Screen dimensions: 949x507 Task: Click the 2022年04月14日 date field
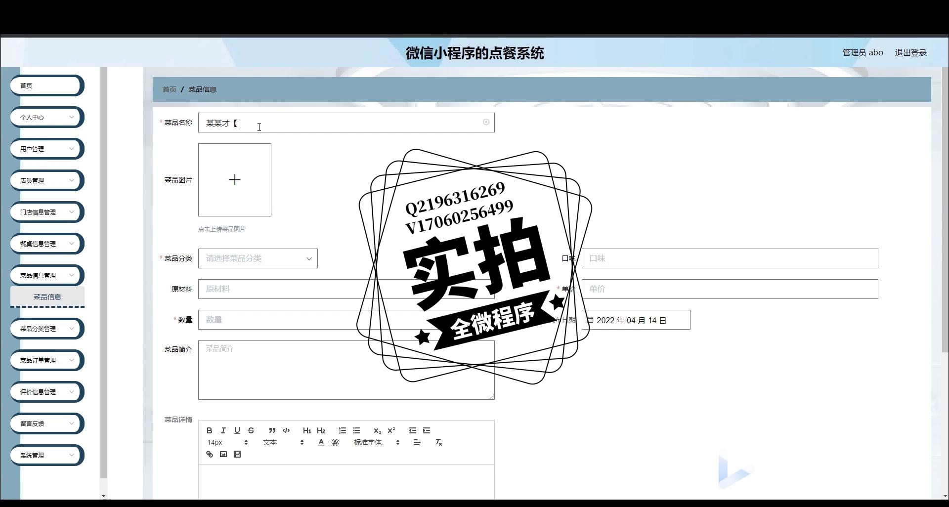click(x=636, y=320)
